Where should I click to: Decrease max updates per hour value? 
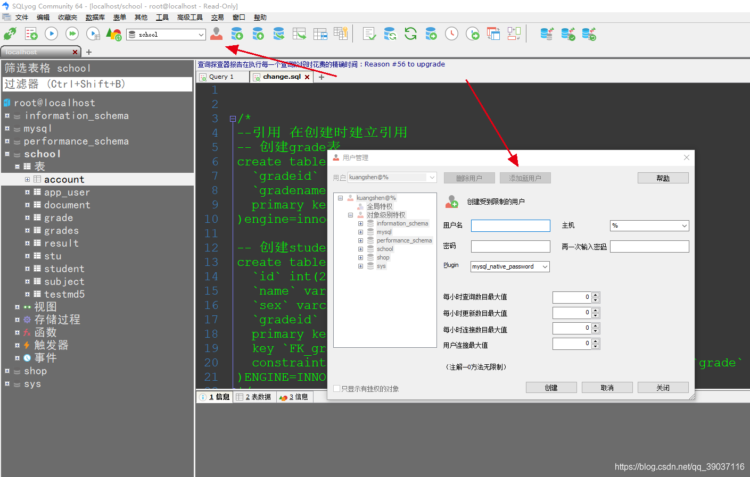point(596,316)
